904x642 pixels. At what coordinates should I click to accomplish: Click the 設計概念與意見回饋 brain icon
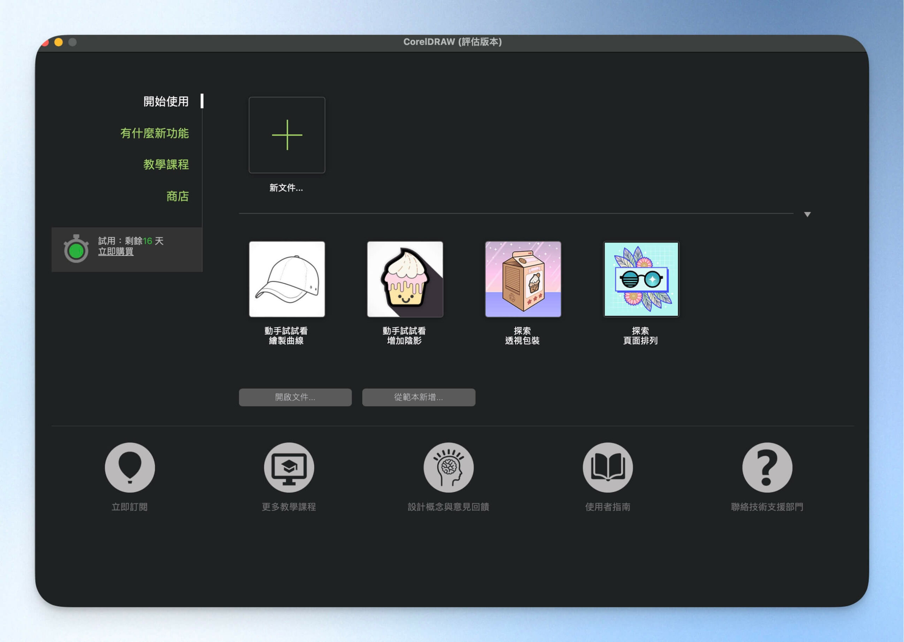[448, 467]
